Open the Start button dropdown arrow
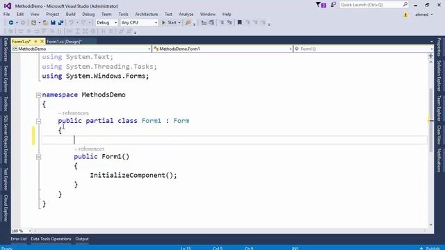 [179, 23]
